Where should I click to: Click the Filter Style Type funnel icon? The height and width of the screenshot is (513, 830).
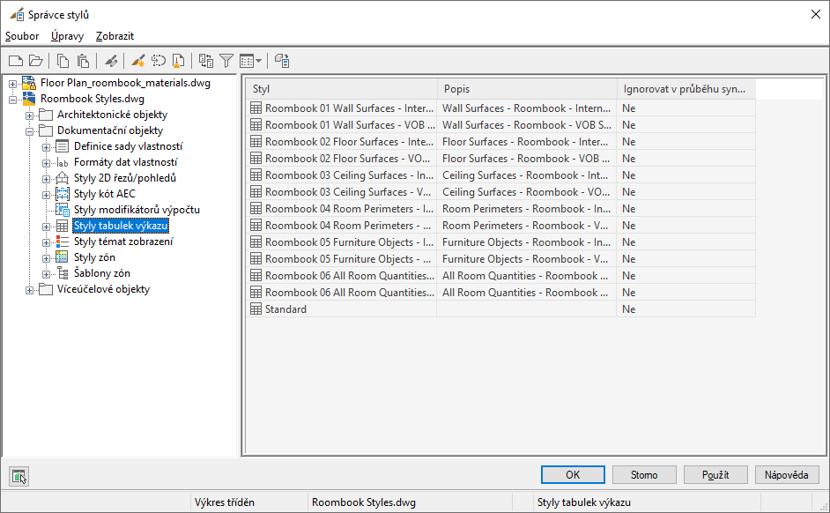click(x=226, y=61)
